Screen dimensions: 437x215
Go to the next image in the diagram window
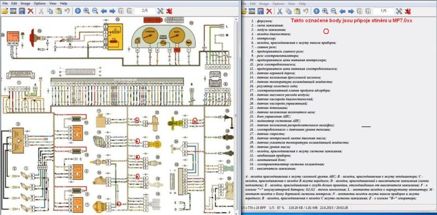(113, 11)
